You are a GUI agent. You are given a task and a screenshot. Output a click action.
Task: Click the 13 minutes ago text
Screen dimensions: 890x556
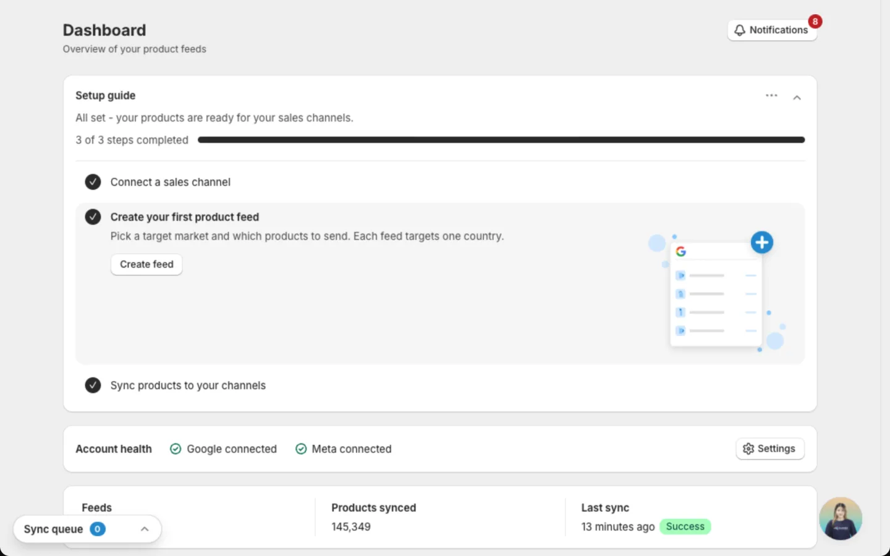coord(617,527)
